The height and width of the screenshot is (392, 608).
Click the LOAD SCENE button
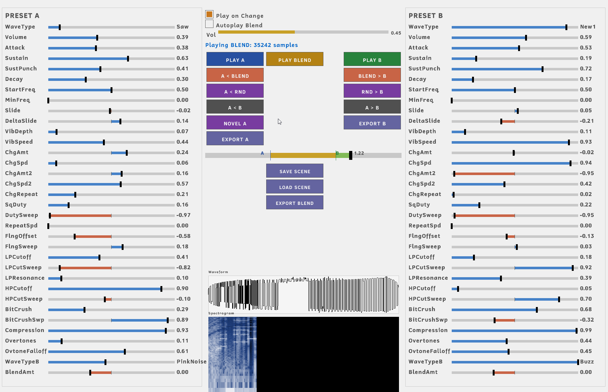pyautogui.click(x=295, y=186)
